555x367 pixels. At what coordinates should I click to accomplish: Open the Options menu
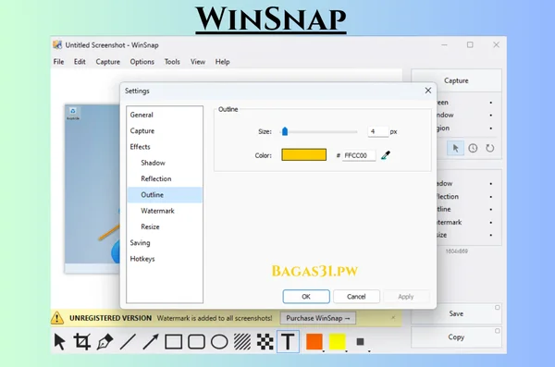142,62
